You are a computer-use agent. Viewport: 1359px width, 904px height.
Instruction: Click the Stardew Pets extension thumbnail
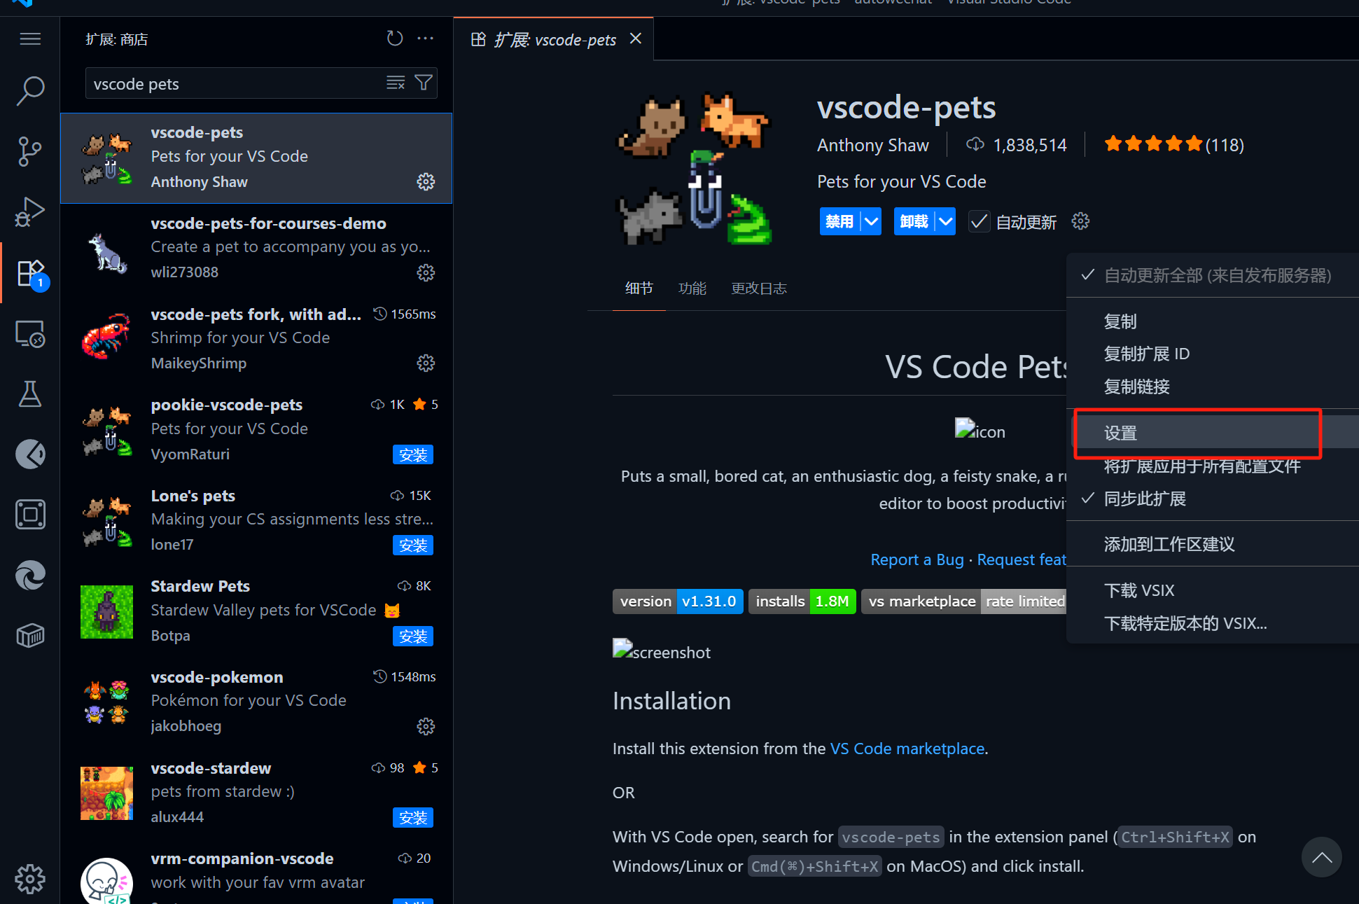pyautogui.click(x=106, y=611)
